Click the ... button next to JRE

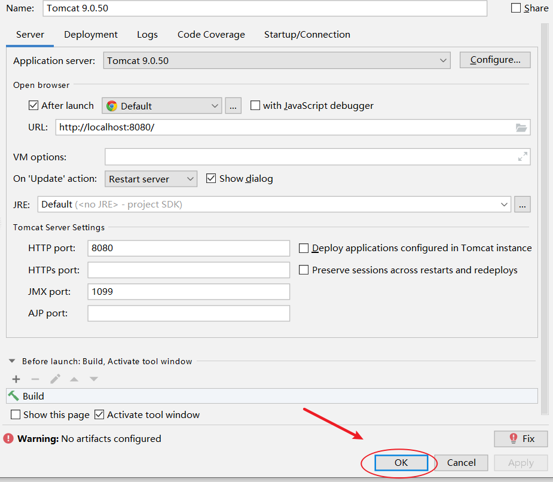pos(523,205)
